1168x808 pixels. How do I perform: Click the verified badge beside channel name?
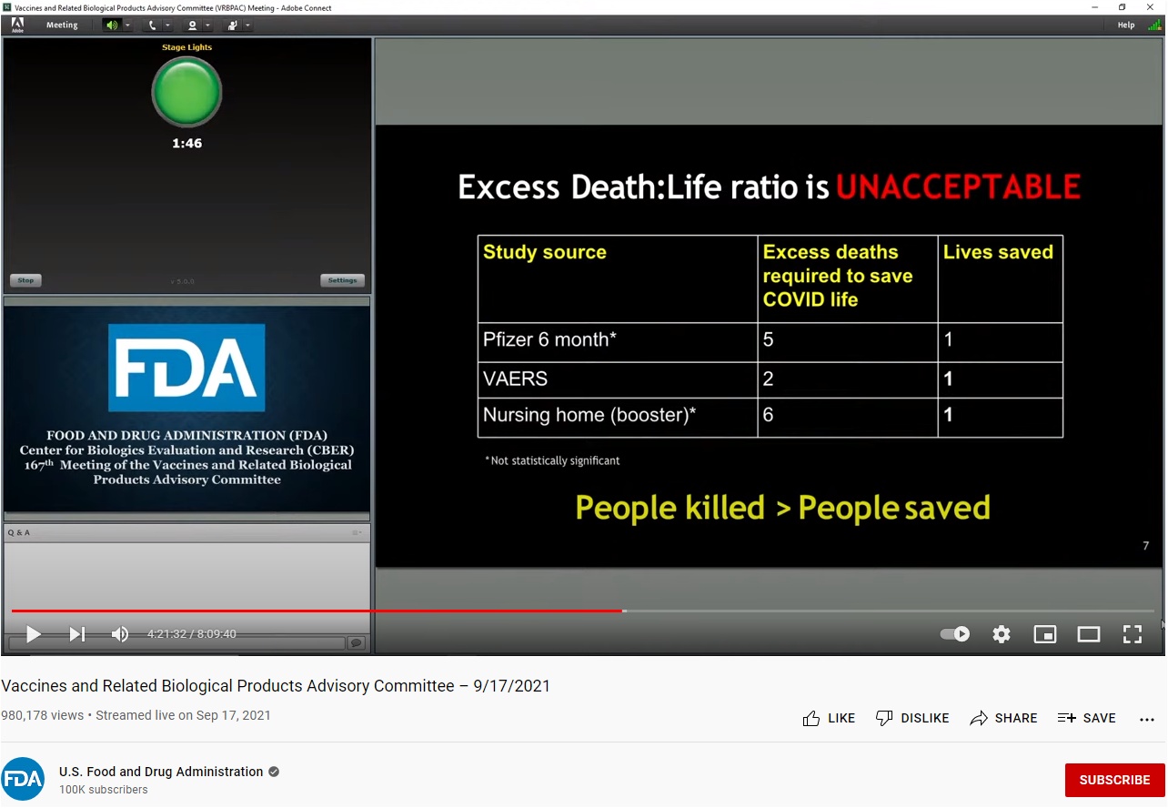pyautogui.click(x=274, y=772)
